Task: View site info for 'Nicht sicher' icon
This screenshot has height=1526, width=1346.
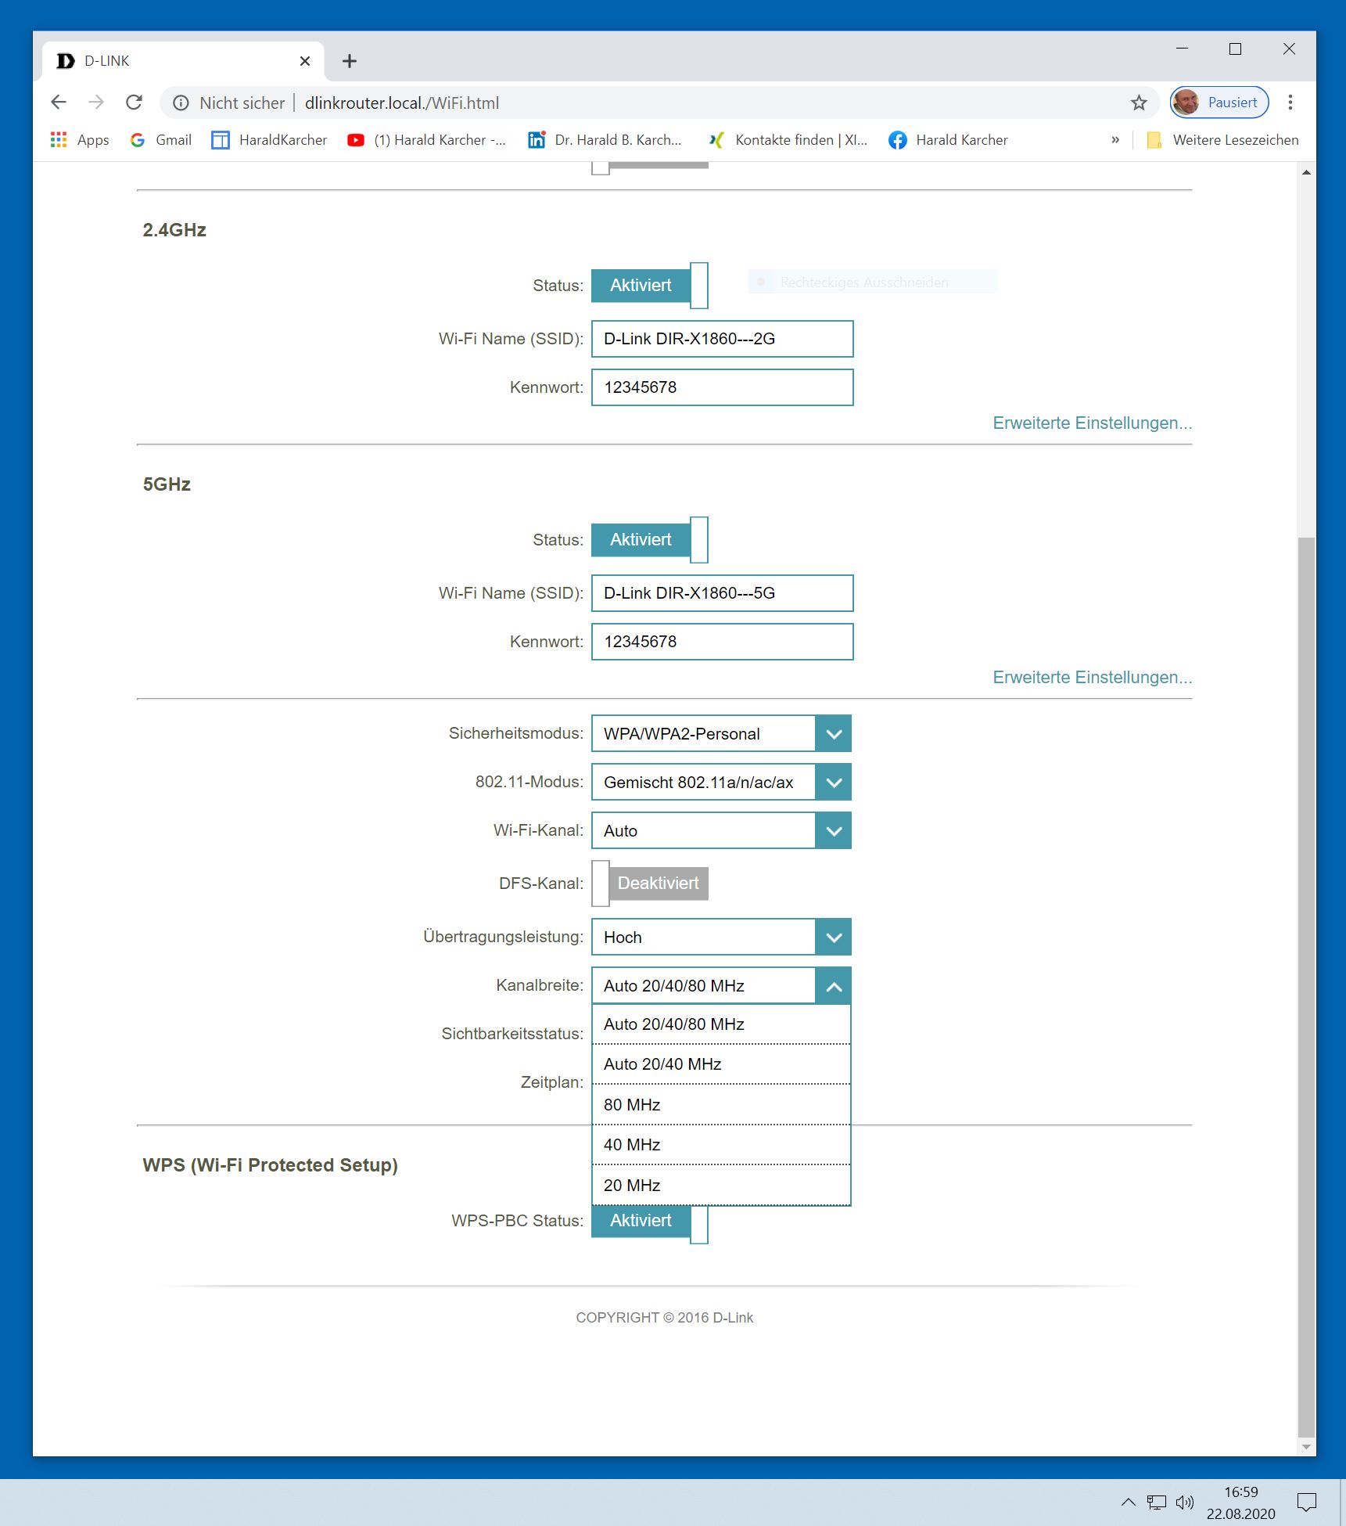Action: click(x=181, y=103)
